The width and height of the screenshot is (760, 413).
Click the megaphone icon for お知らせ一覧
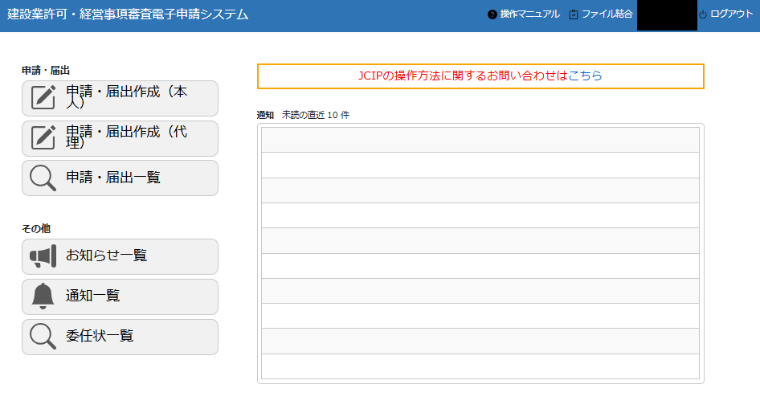pos(43,256)
